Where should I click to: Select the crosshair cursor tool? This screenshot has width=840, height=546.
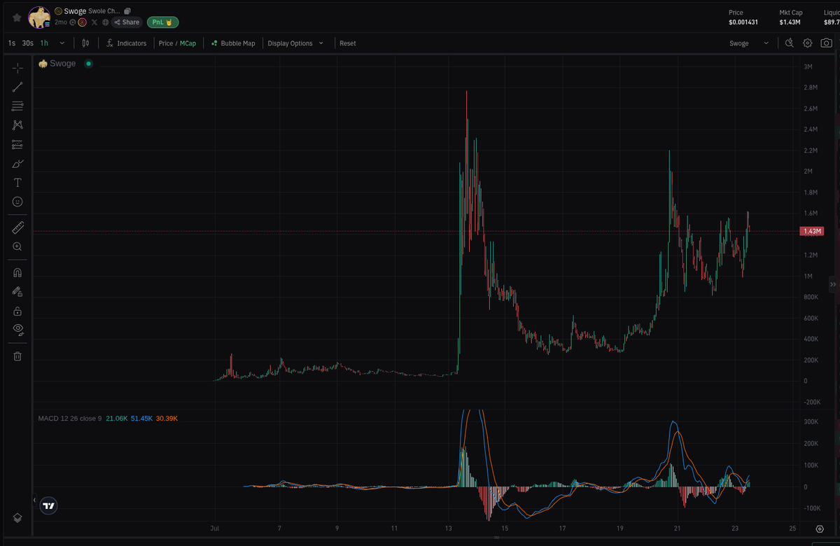point(18,67)
